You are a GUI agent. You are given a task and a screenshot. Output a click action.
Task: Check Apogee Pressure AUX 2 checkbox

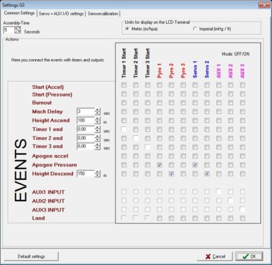pos(231,165)
